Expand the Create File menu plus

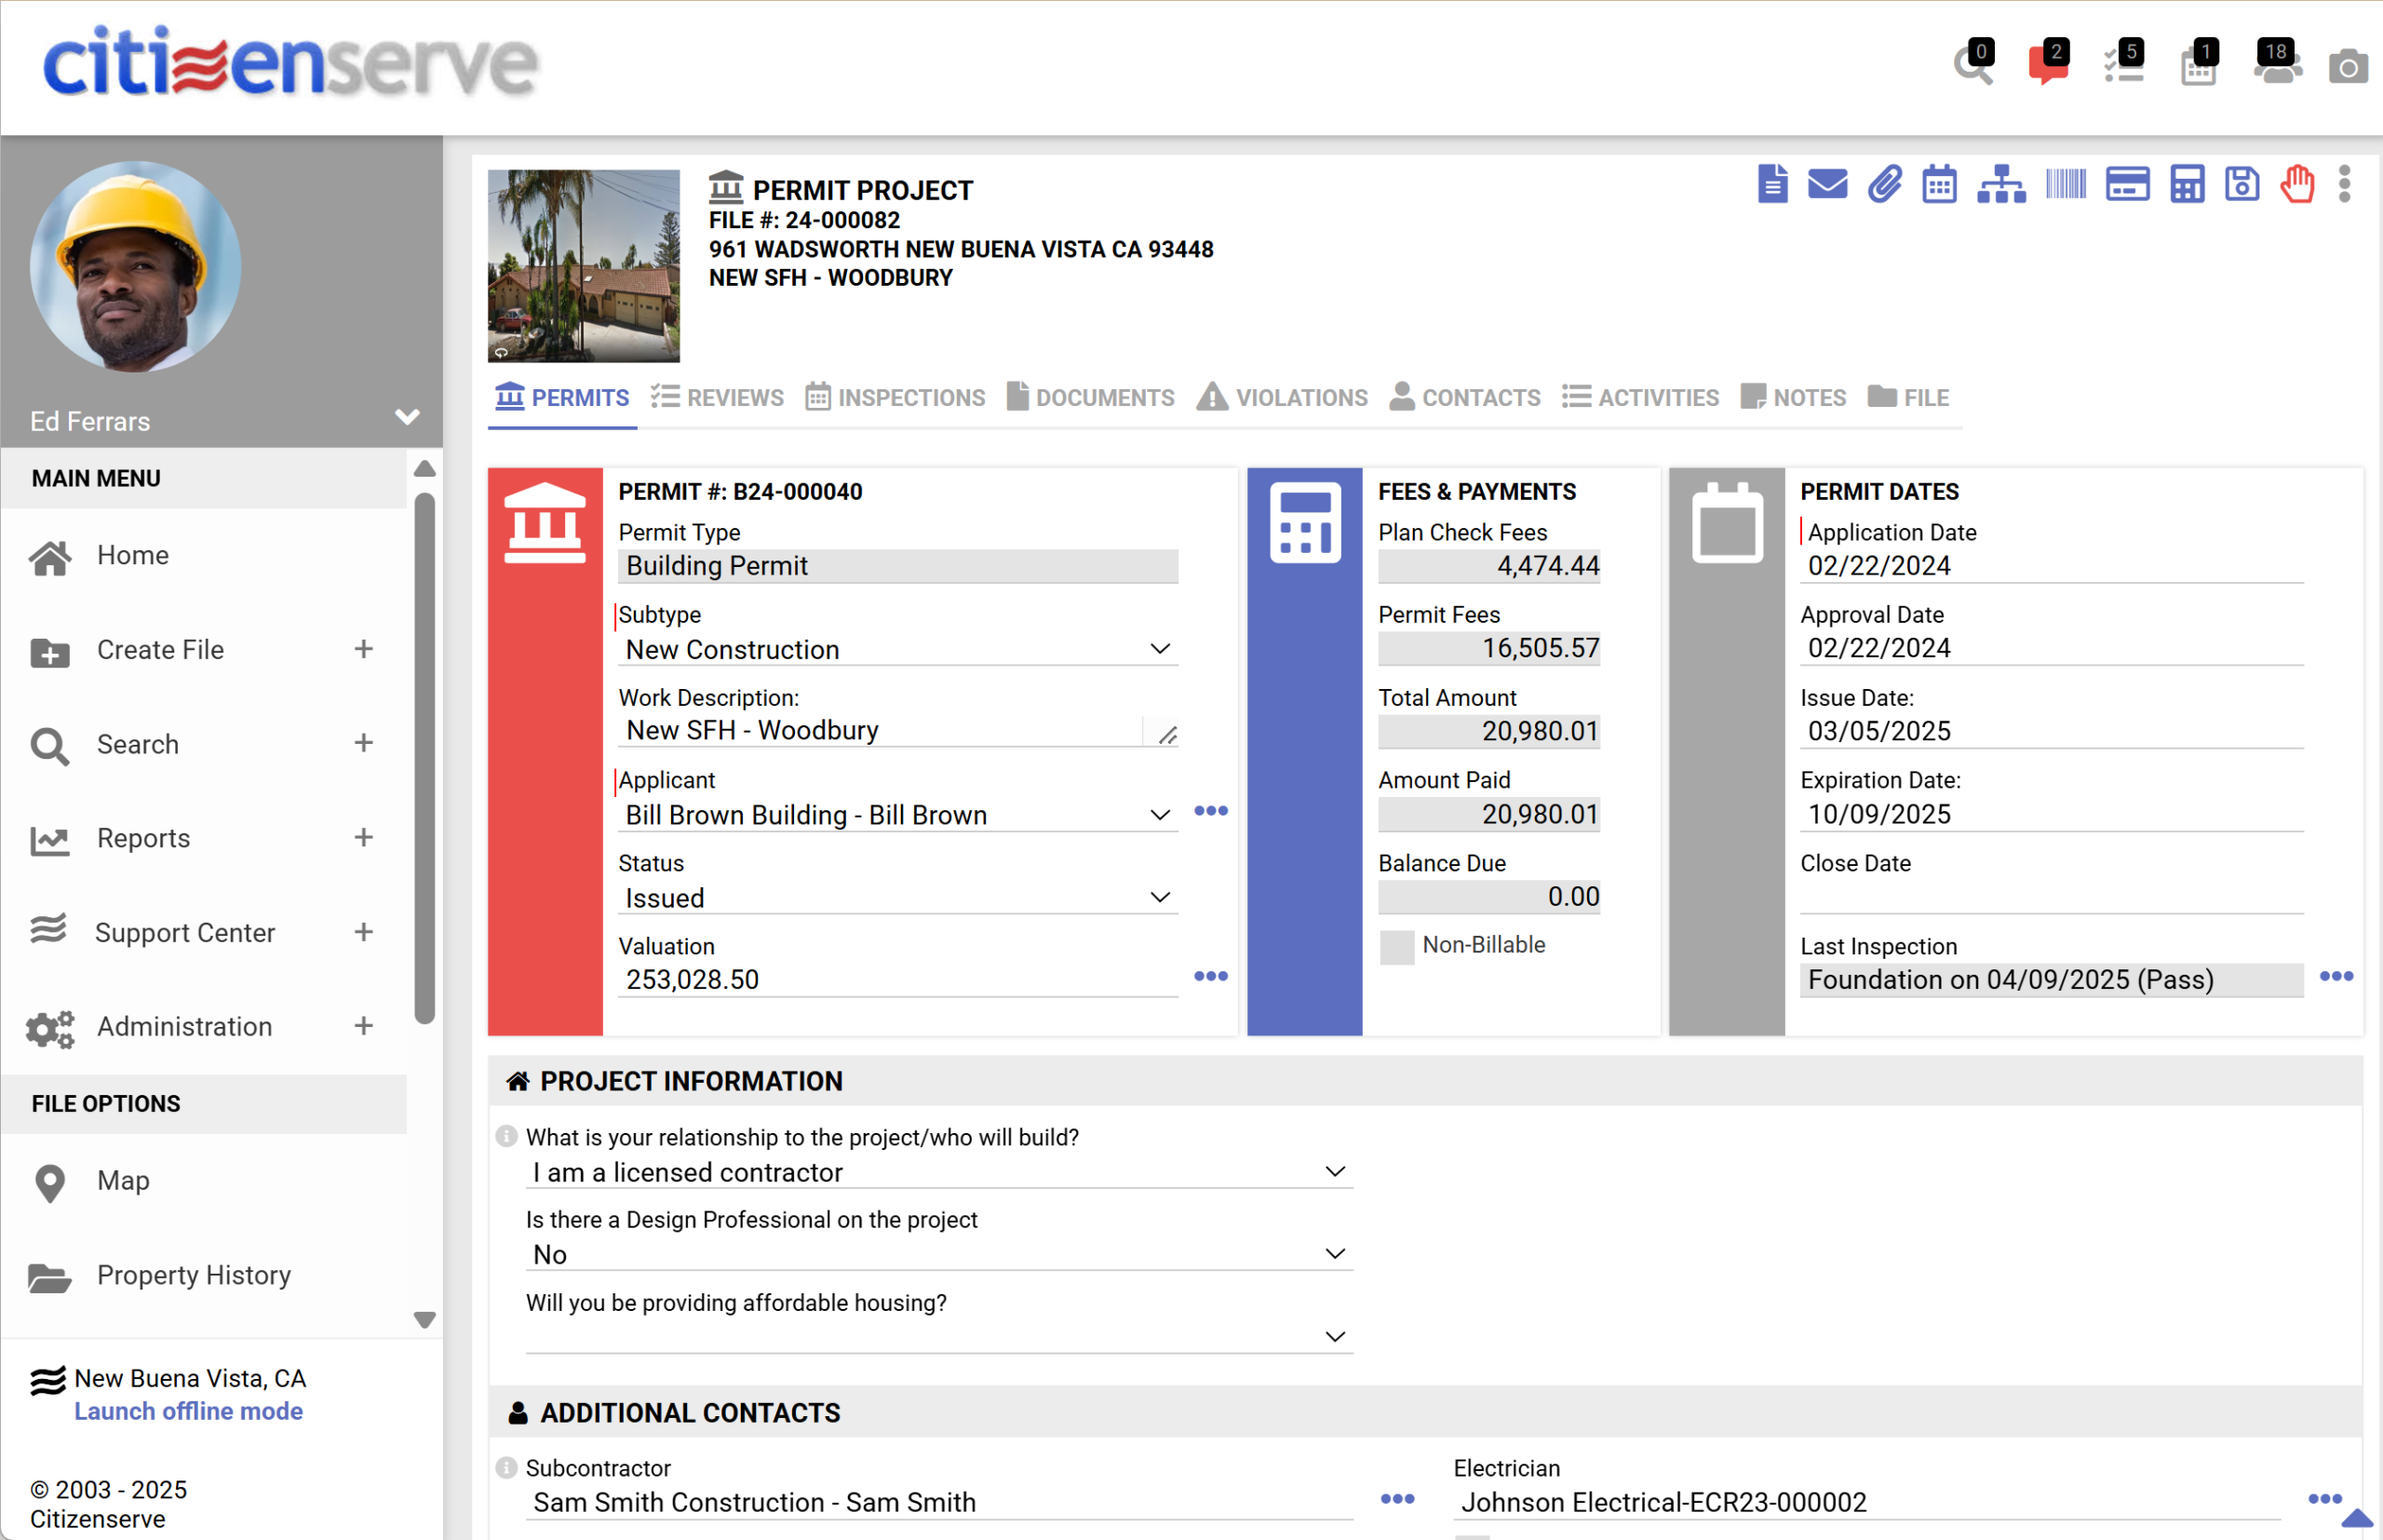pos(364,649)
